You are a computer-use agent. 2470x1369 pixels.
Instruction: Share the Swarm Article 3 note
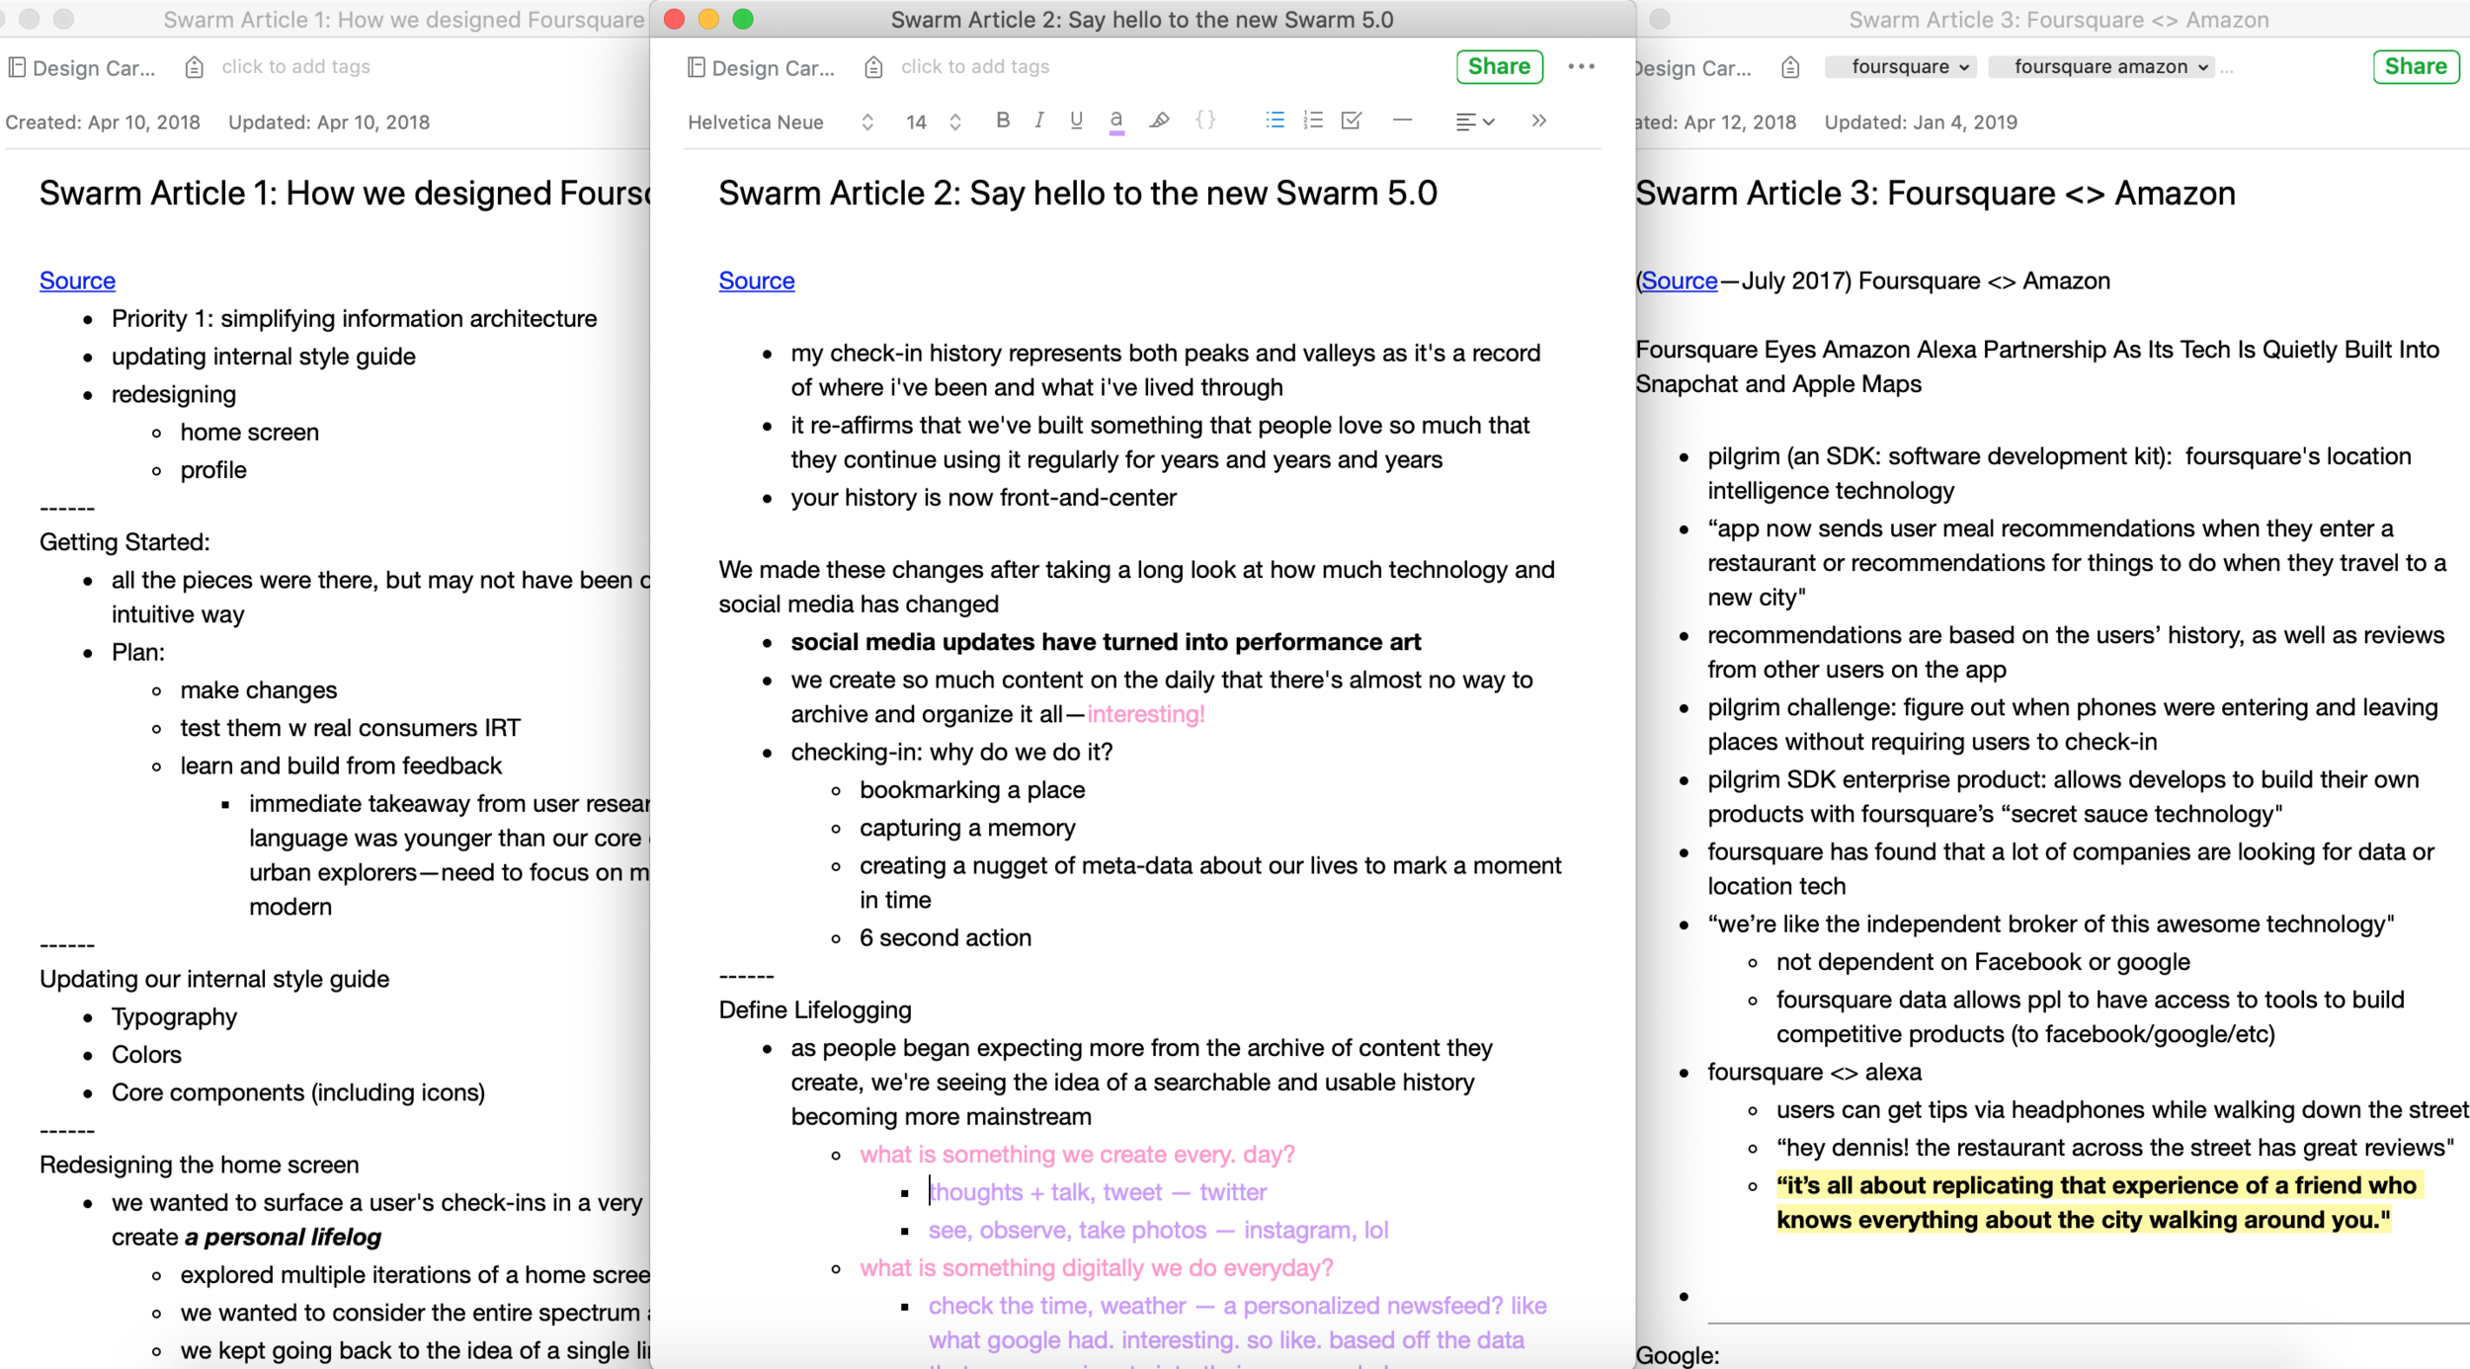[2416, 66]
